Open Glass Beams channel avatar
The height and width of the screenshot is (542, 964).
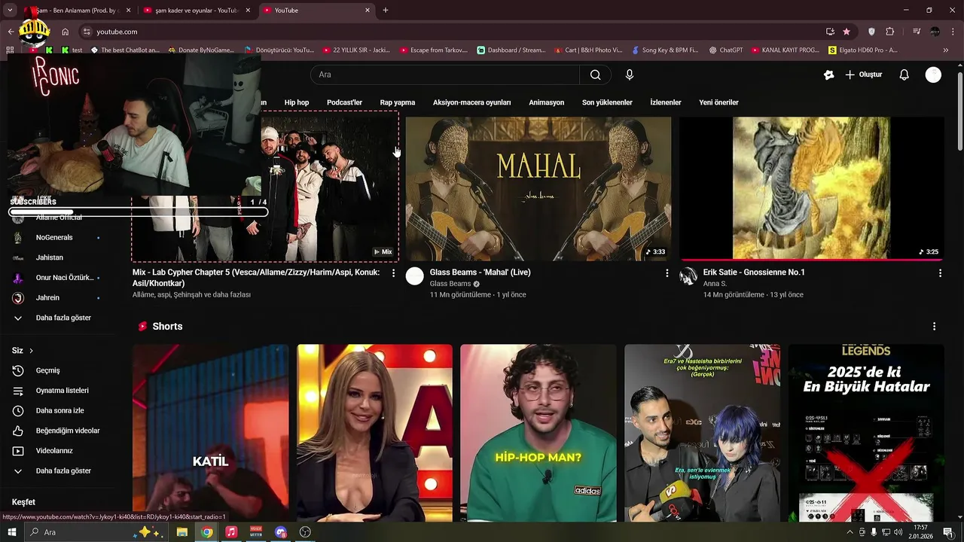coord(415,276)
